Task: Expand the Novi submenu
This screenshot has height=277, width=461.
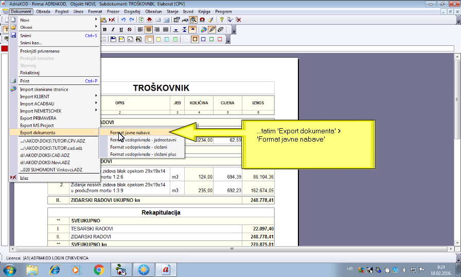Action: coord(55,20)
